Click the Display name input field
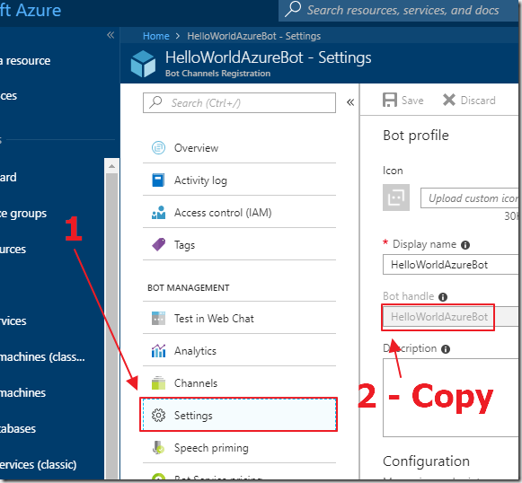Screen dimensions: 522x483 [x=451, y=265]
